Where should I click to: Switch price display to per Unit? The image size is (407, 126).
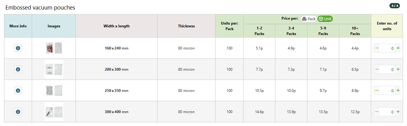point(325,19)
